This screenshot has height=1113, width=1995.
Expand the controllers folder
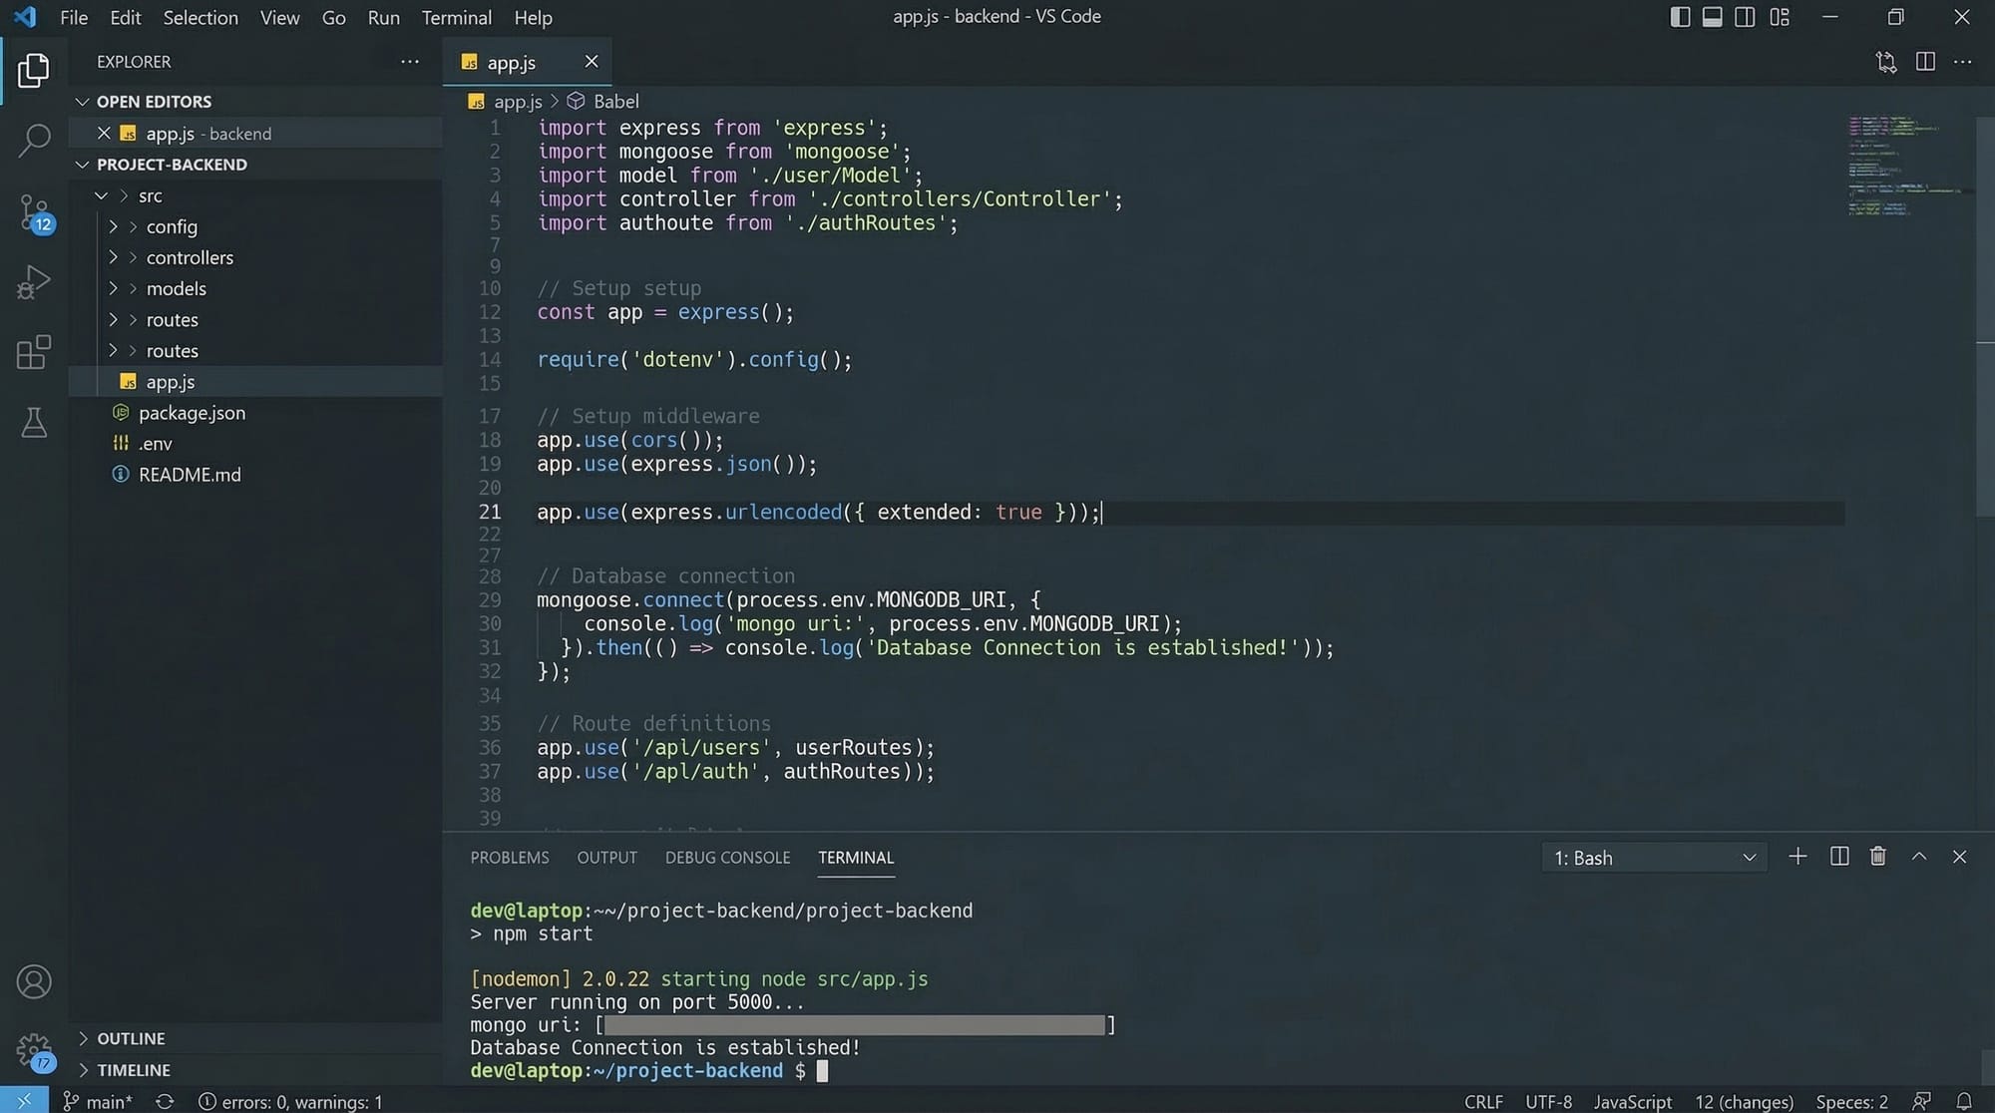(189, 257)
